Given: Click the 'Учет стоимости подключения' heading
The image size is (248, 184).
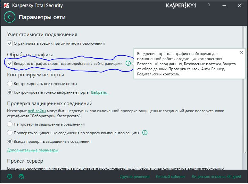Looking at the screenshot, I should (42, 34).
